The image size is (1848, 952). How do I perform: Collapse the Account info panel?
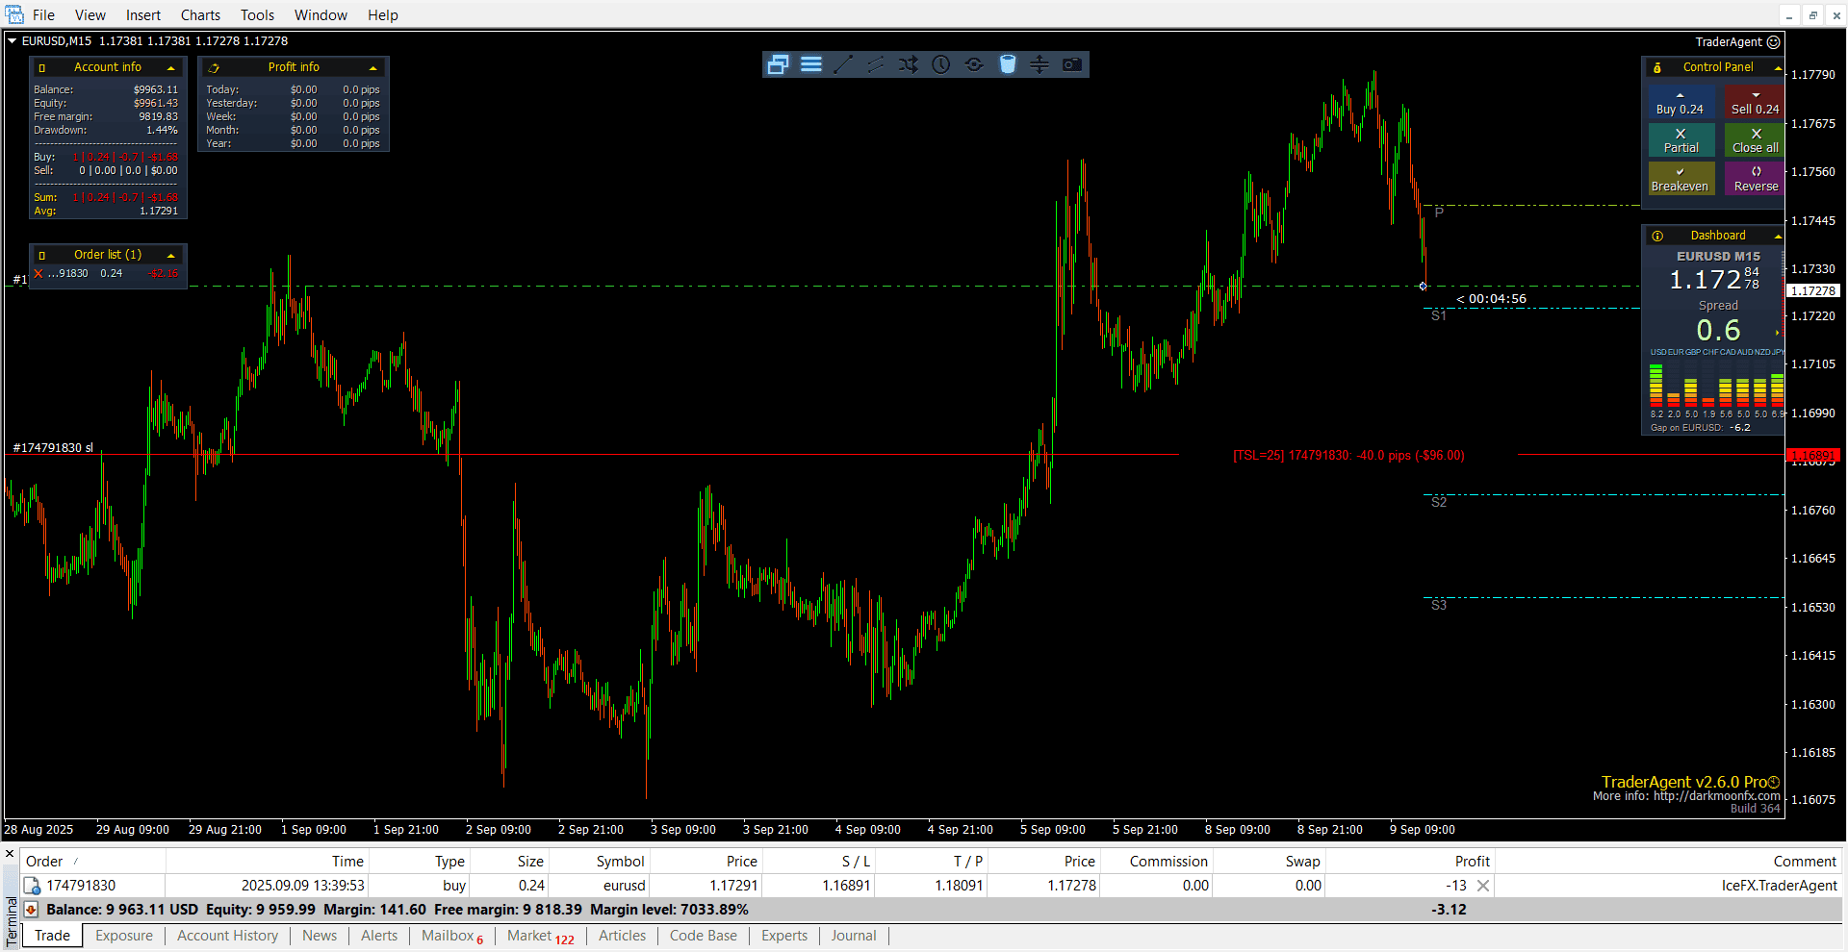point(171,67)
